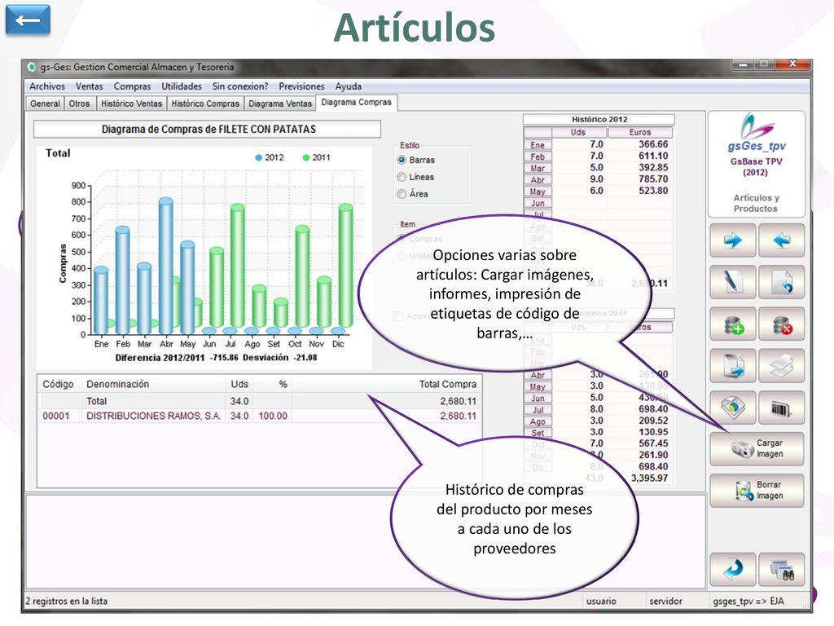This screenshot has width=834, height=626.
Task: Add a new database record
Action: pyautogui.click(x=732, y=324)
